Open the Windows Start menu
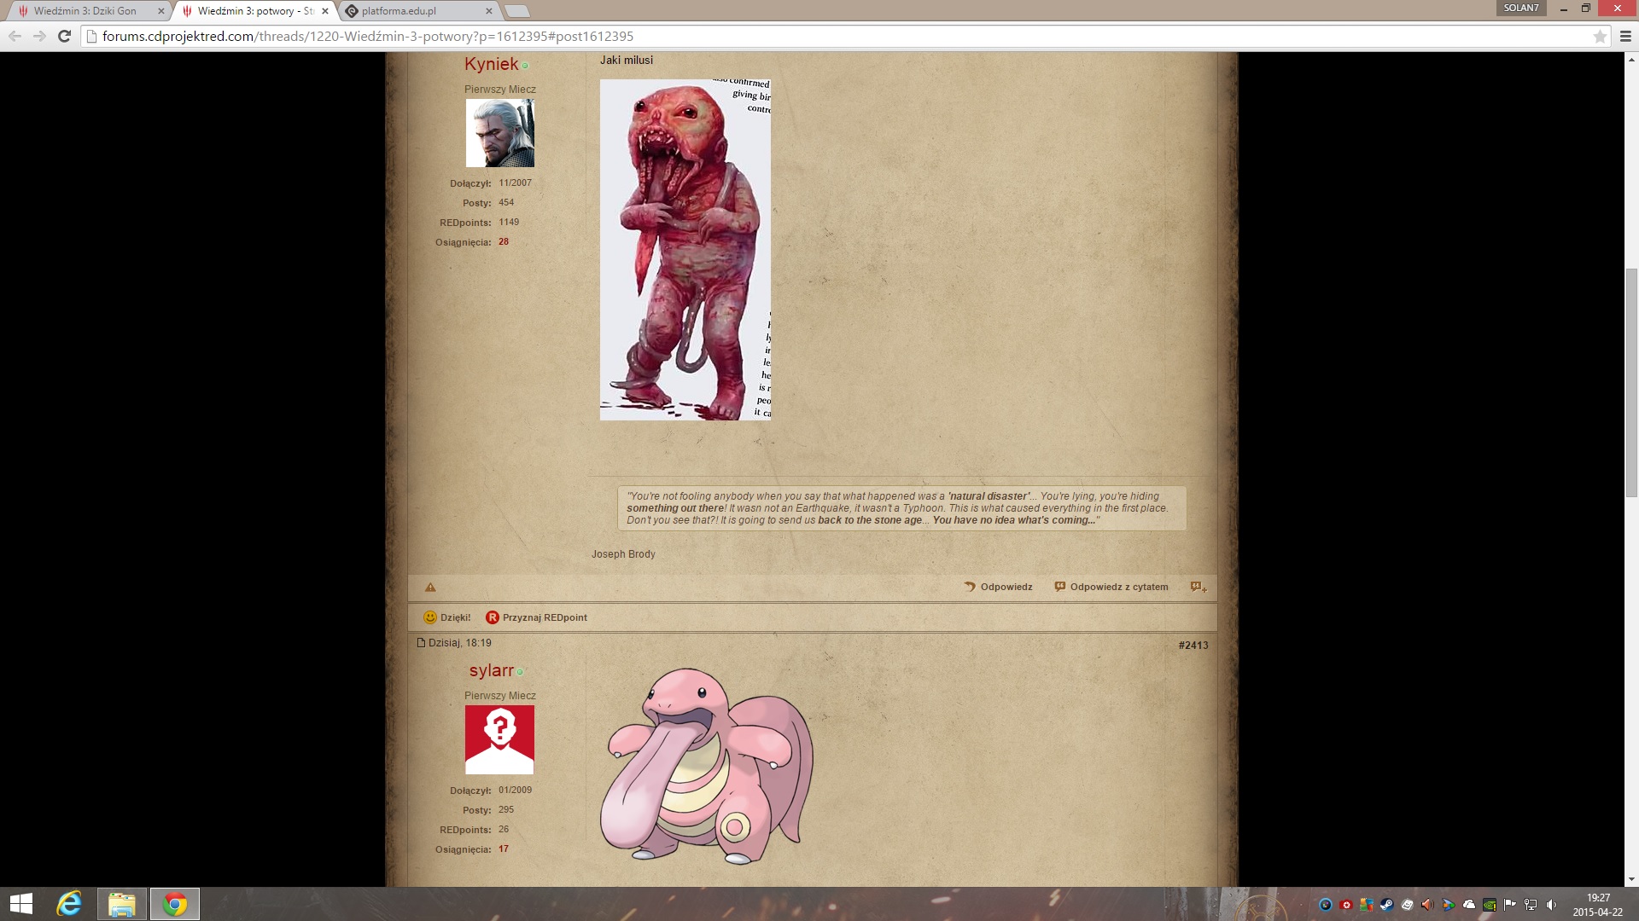This screenshot has height=921, width=1639. pyautogui.click(x=20, y=904)
